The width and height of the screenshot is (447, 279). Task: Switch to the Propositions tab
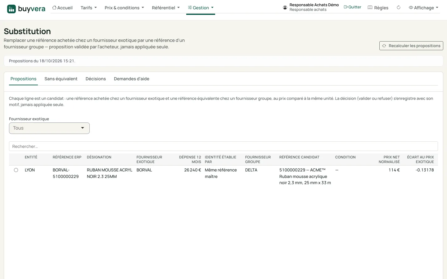24,79
